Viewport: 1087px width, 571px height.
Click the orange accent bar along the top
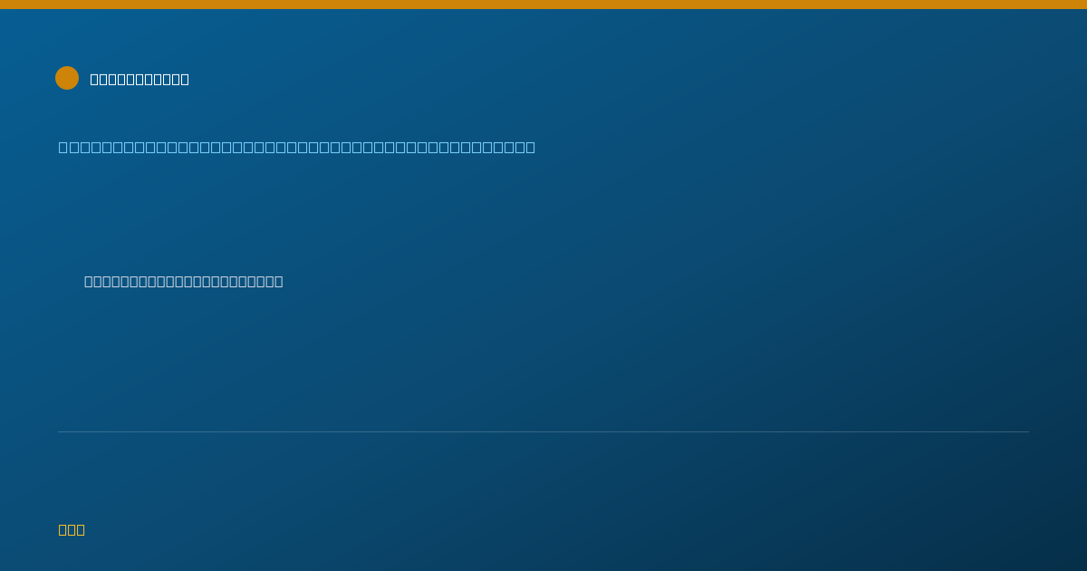(x=543, y=5)
